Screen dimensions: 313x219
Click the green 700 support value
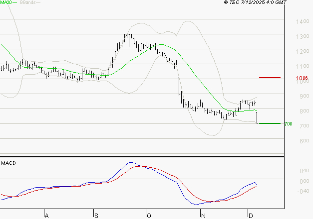pyautogui.click(x=288, y=124)
